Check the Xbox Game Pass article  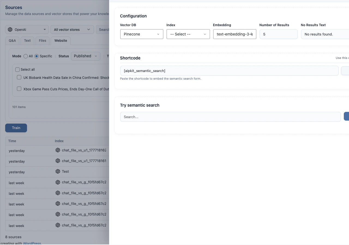click(19, 88)
